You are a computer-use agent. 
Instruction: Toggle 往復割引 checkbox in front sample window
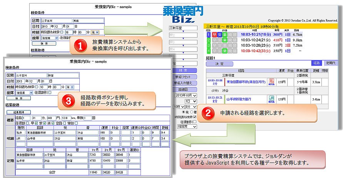[x=50, y=92]
